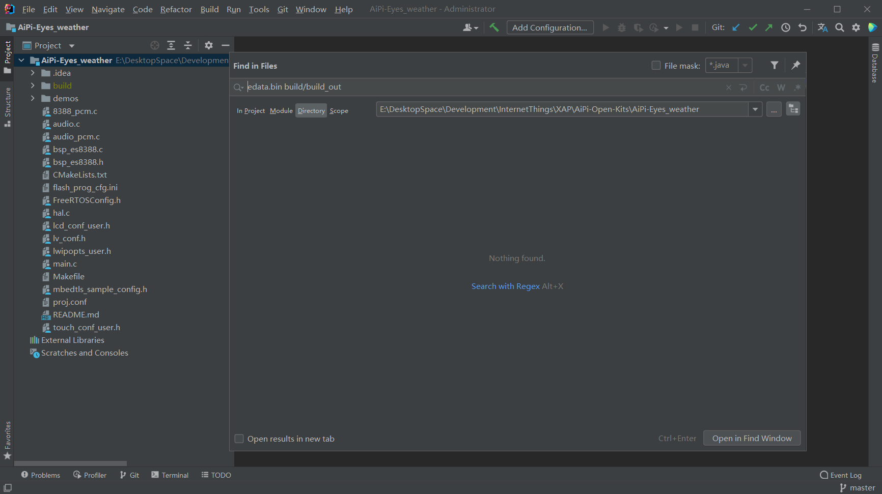
Task: Clear the Find in Files search text
Action: tap(729, 88)
